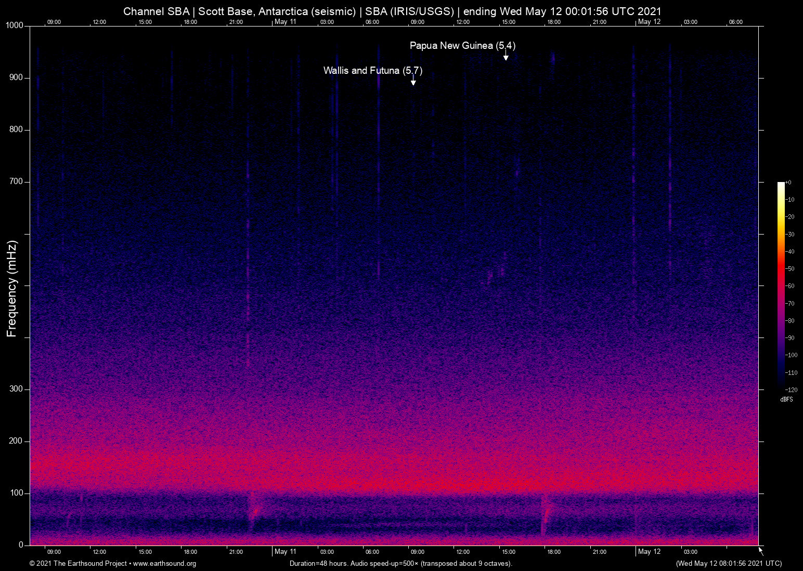The image size is (803, 571).
Task: Click the 09:00 tick on bottom time axis
Action: [x=54, y=552]
